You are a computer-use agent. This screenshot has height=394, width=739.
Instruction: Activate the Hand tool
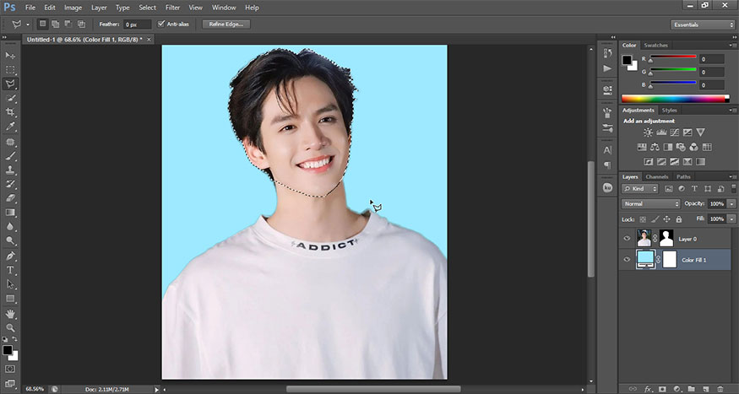[10, 313]
